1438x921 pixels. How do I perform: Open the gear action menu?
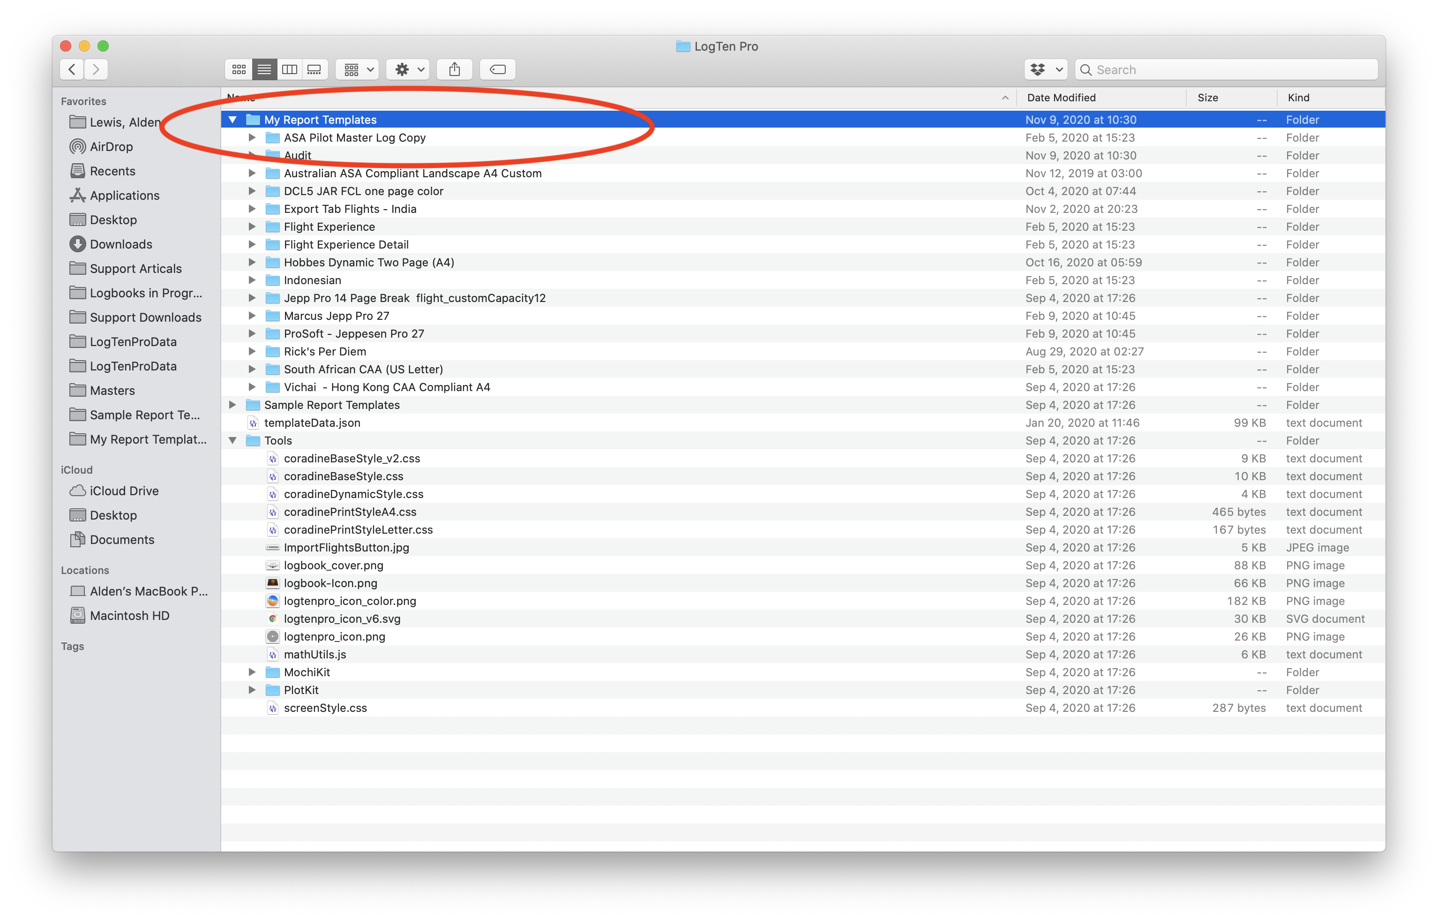click(408, 69)
